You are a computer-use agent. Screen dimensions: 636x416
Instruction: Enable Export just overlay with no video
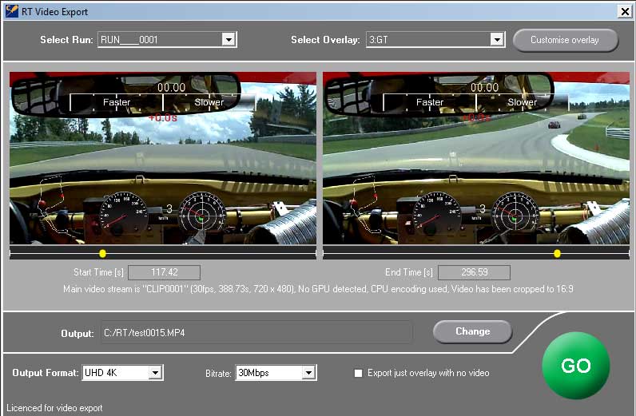pos(359,373)
